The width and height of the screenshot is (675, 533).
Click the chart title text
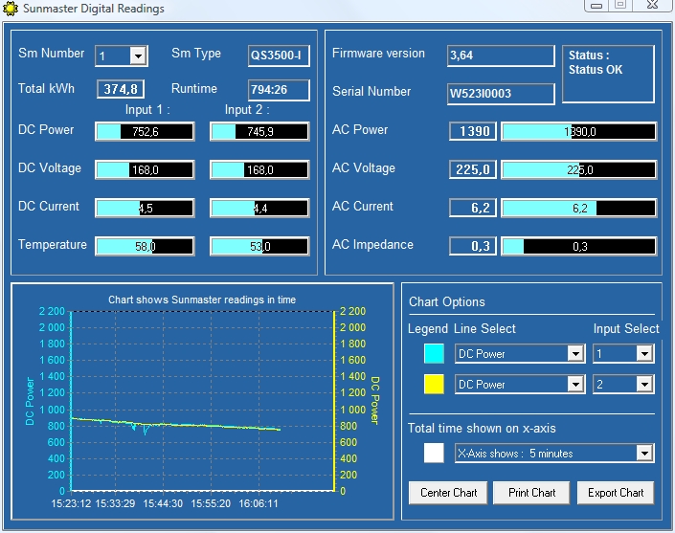tap(202, 300)
